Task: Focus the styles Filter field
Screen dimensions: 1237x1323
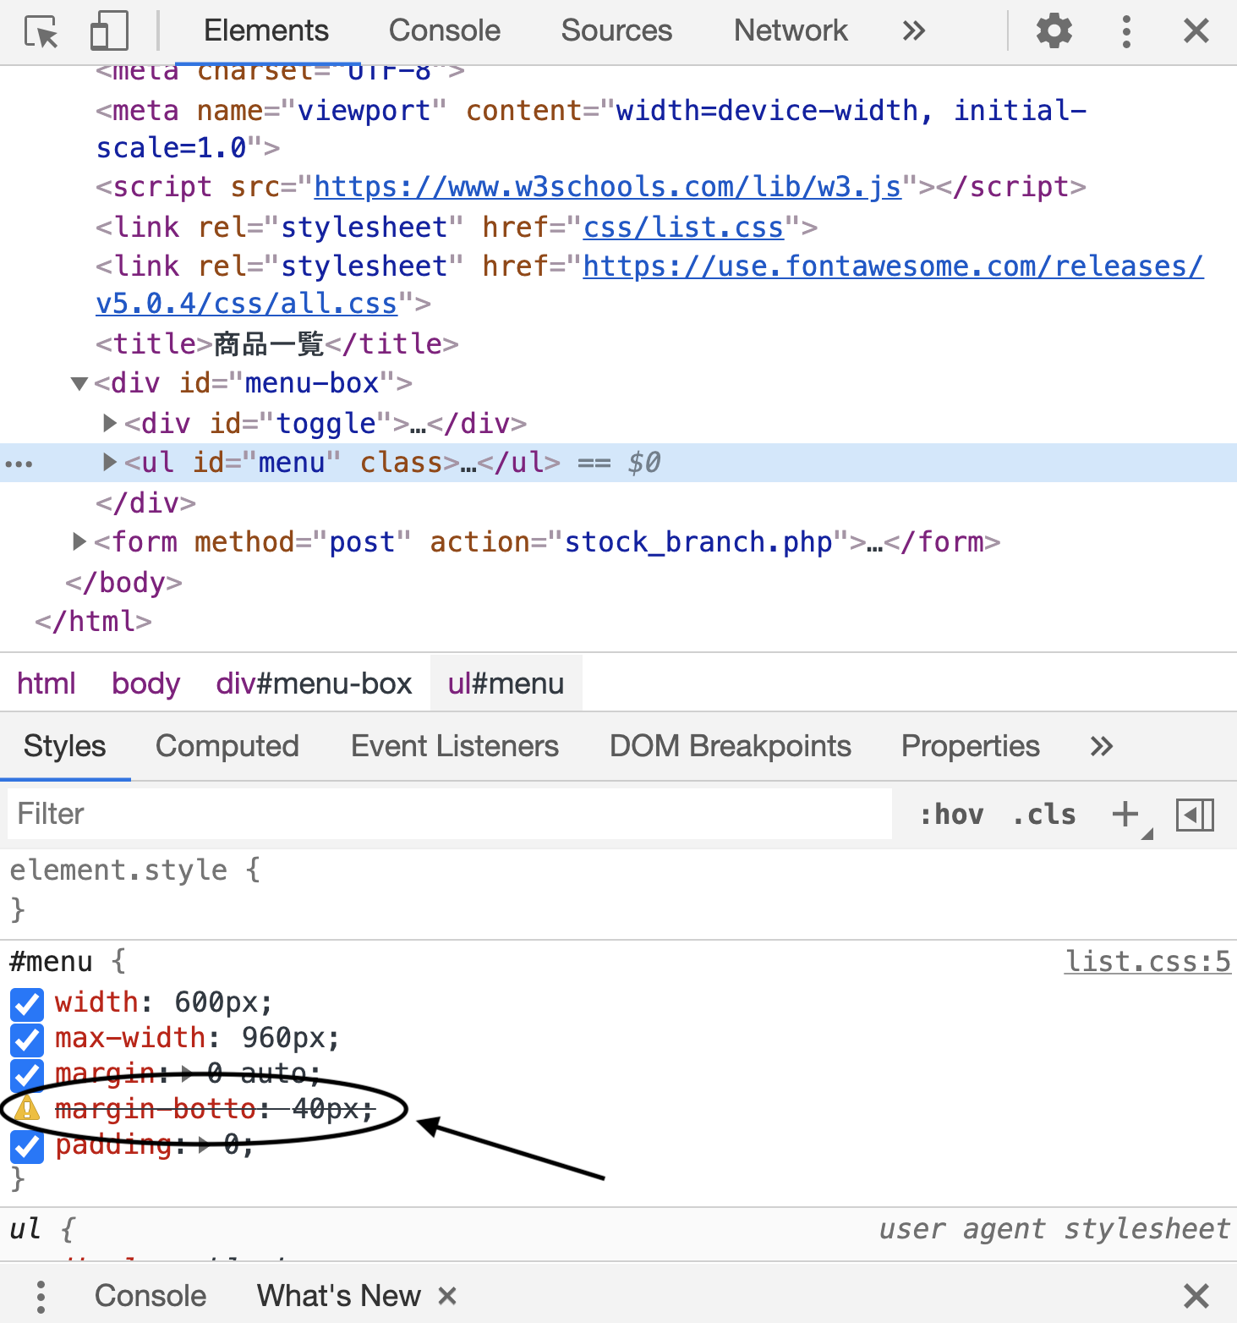Action: pos(450,814)
